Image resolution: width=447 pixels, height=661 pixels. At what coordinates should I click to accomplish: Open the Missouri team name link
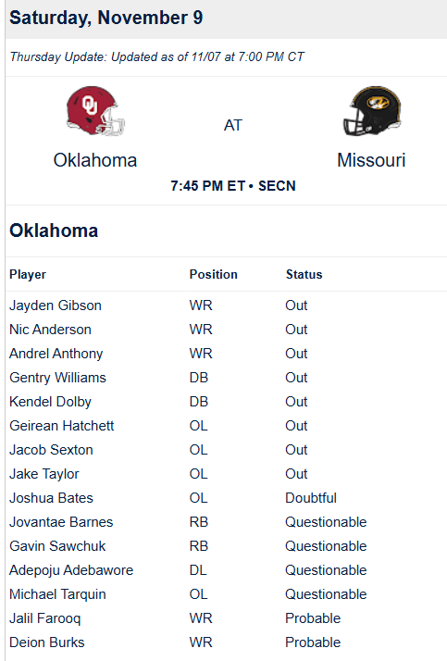[371, 160]
